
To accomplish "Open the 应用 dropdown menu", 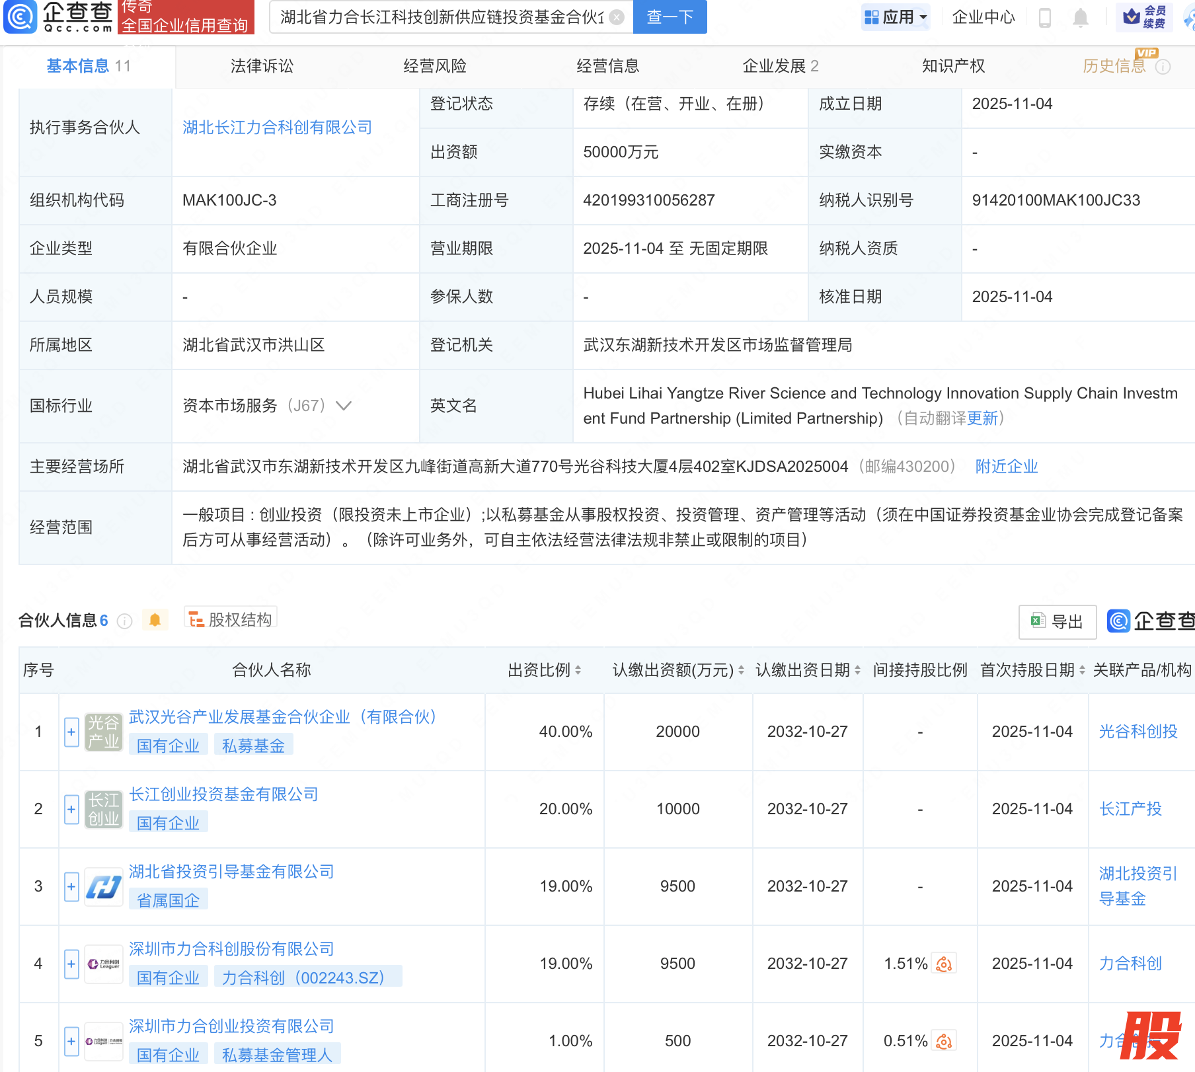I will [896, 17].
